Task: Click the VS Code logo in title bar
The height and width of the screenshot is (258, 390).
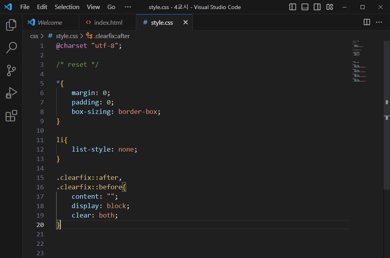Action: click(x=8, y=7)
